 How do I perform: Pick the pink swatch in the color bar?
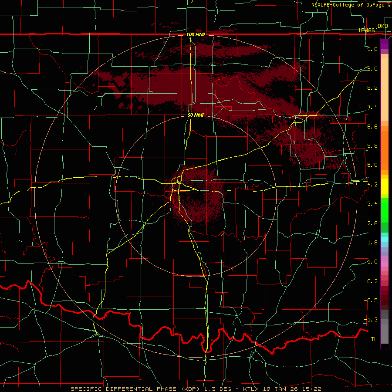(385, 264)
